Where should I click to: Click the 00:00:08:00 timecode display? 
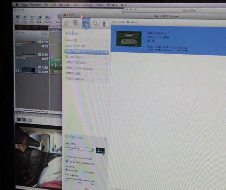(x=32, y=28)
